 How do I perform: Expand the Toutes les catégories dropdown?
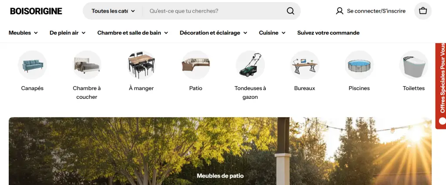pyautogui.click(x=113, y=11)
